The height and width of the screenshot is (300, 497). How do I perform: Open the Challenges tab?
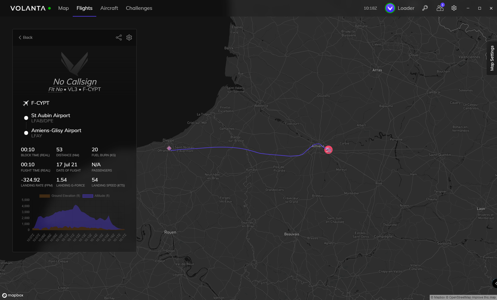[x=139, y=8]
